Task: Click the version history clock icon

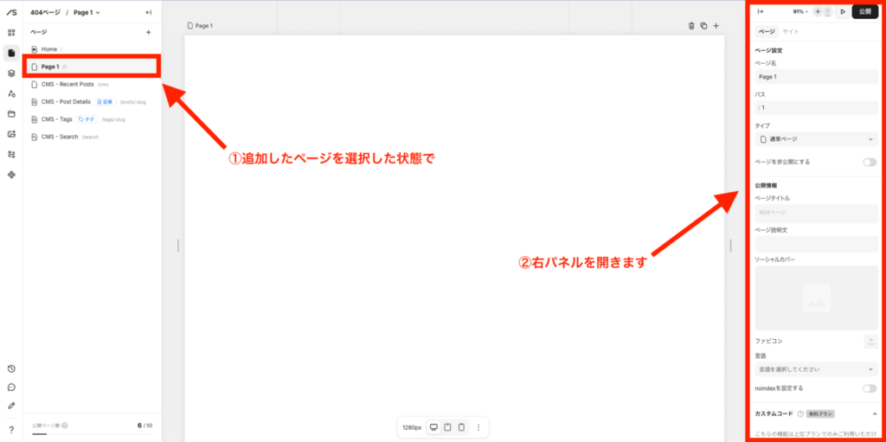Action: tap(11, 368)
